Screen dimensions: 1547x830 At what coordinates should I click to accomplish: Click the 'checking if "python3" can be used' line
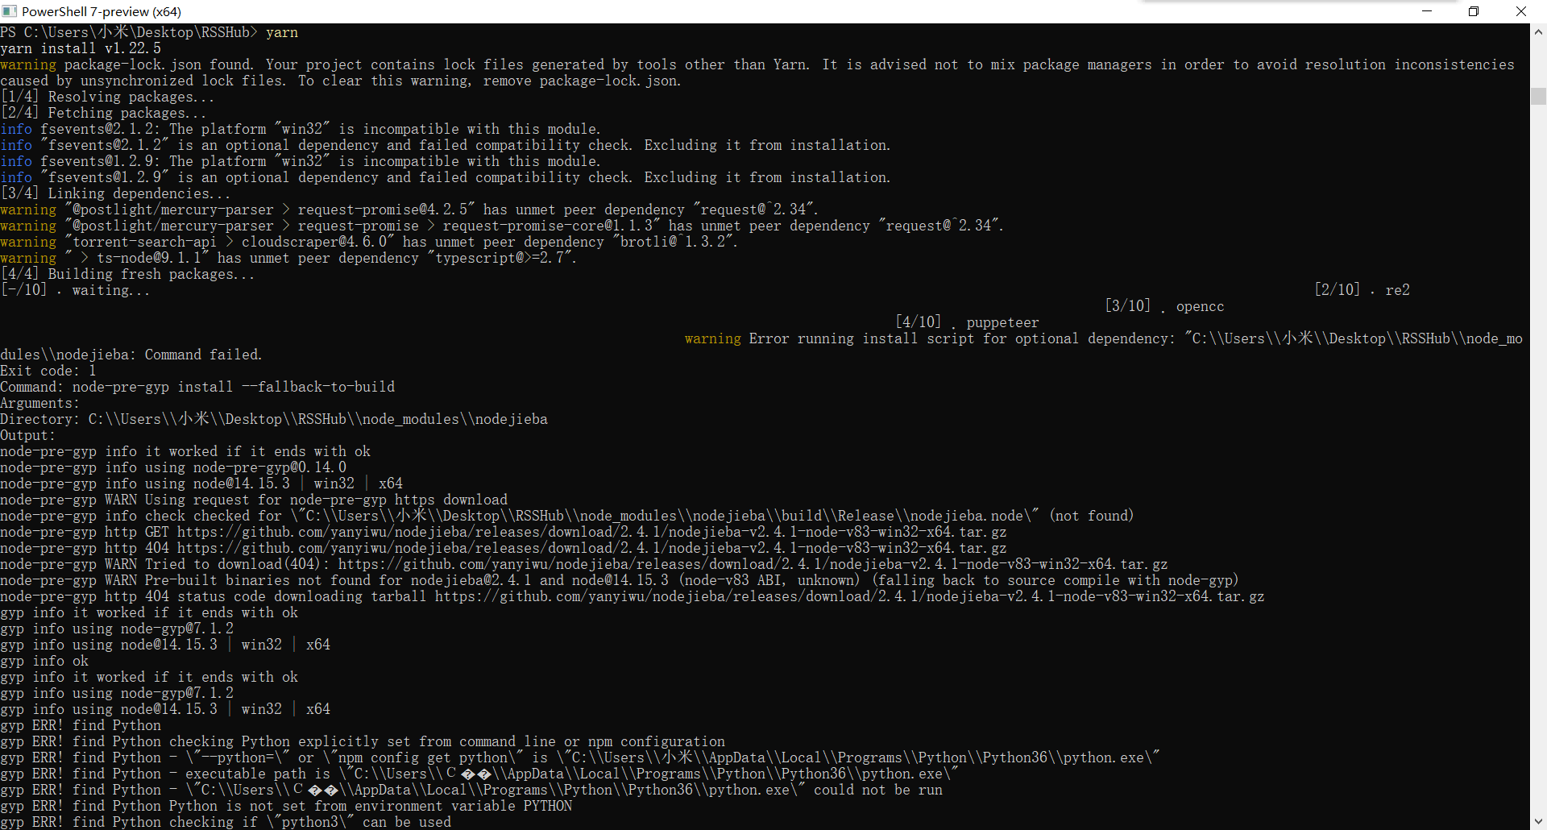coord(226,822)
